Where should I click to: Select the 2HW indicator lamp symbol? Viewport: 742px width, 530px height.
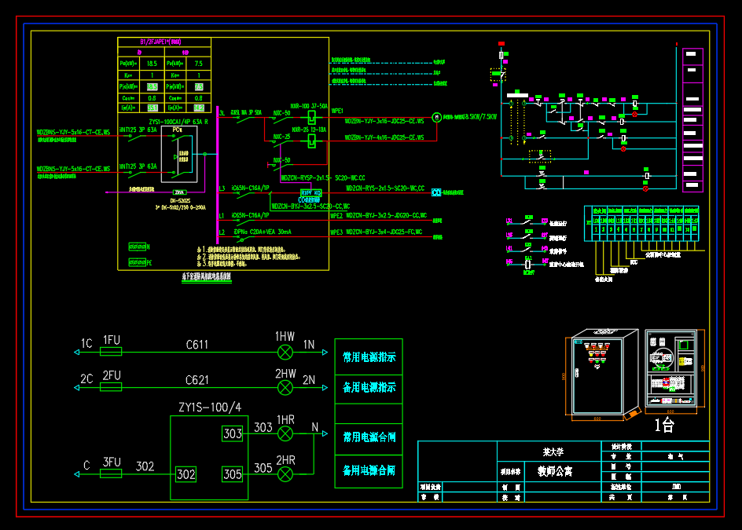[285, 388]
